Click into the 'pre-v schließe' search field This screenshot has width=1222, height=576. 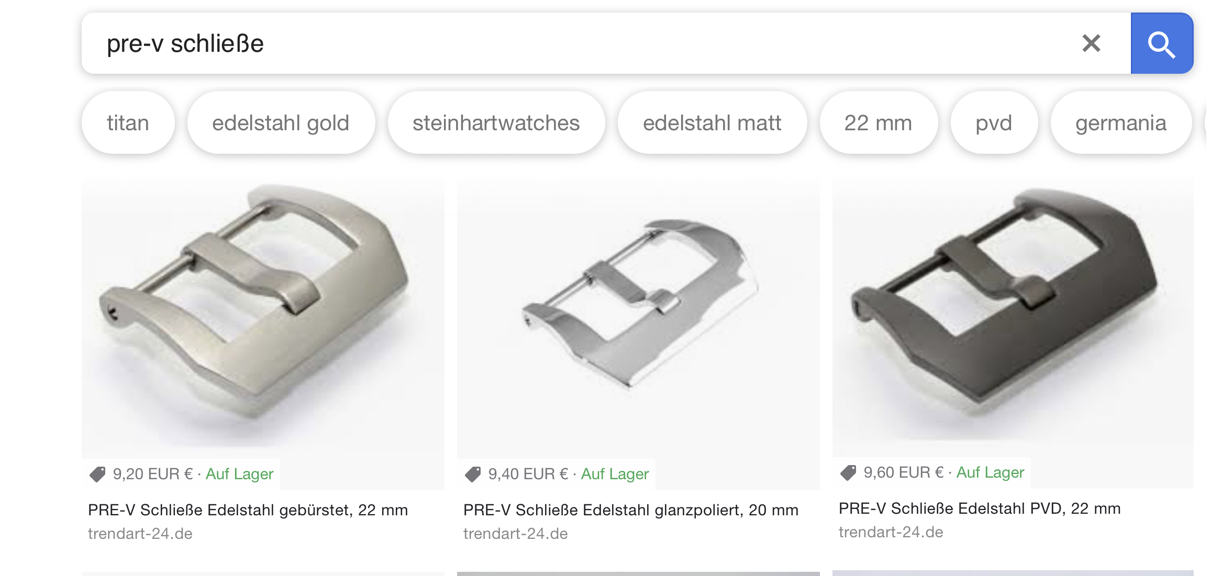(576, 43)
